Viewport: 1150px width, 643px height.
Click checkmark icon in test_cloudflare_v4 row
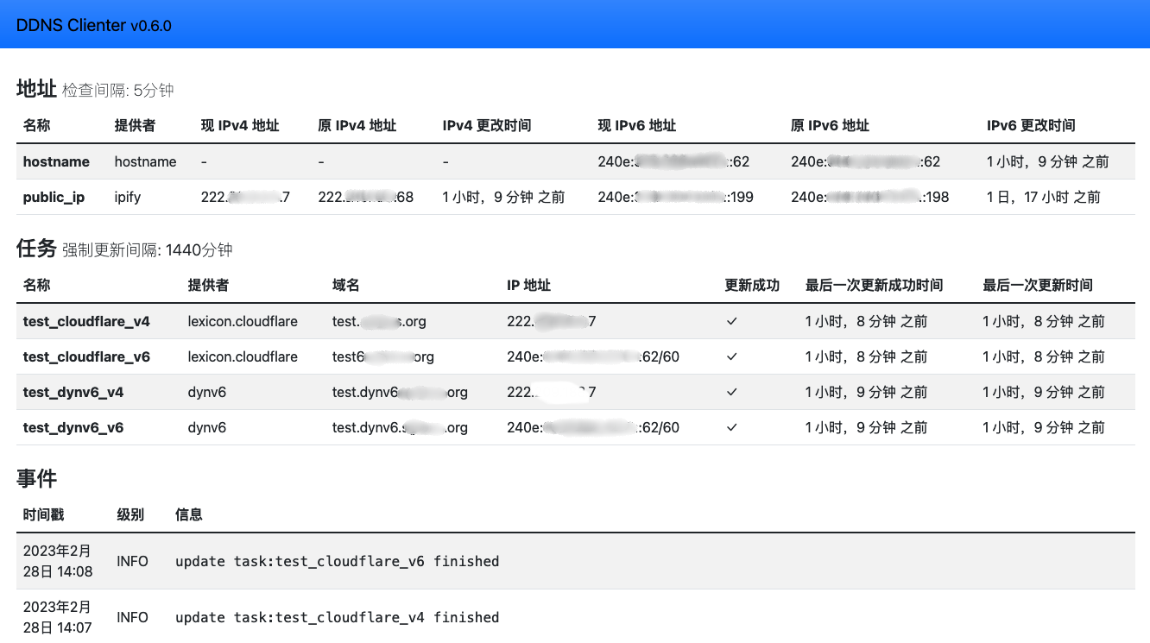pyautogui.click(x=732, y=321)
